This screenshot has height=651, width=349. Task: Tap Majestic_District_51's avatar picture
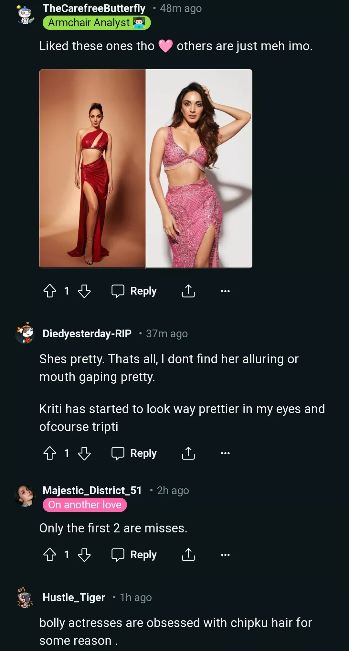point(25,496)
